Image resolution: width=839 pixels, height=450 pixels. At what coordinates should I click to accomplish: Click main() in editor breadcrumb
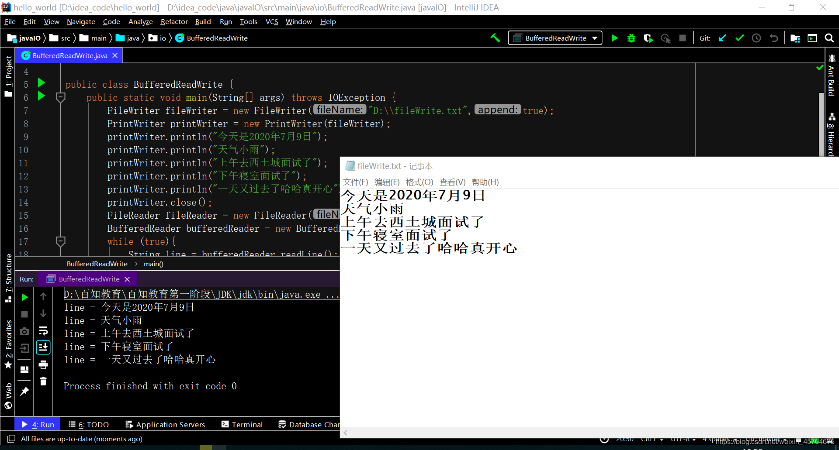[153, 264]
